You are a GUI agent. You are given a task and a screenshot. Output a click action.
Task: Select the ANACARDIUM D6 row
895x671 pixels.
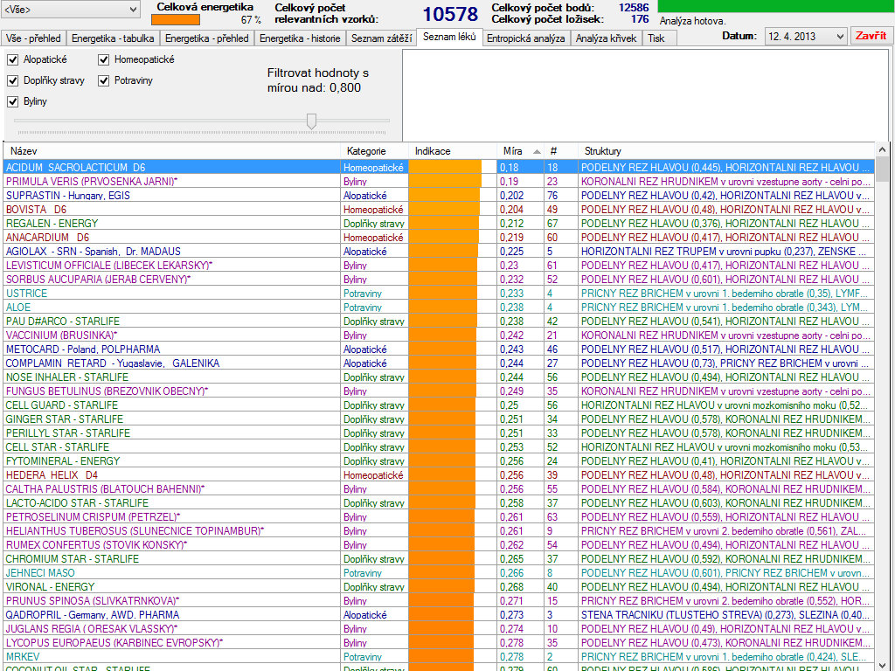439,238
